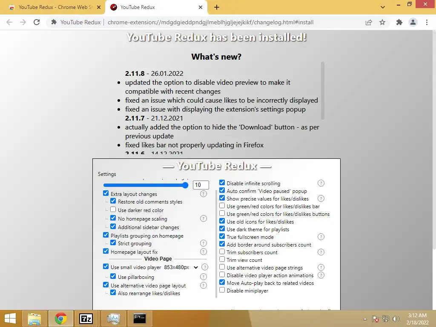Open a new browser tab
Image resolution: width=436 pixels, height=327 pixels.
coord(217,7)
